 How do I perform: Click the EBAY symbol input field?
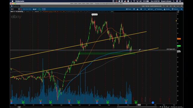14,9
